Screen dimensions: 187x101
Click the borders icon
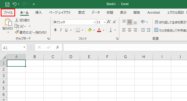(x=78, y=30)
